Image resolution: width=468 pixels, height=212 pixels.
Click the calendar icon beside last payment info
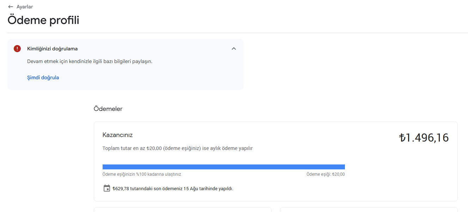click(x=107, y=188)
